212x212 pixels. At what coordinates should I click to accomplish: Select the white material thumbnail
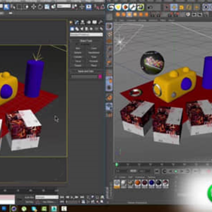click(x=124, y=183)
